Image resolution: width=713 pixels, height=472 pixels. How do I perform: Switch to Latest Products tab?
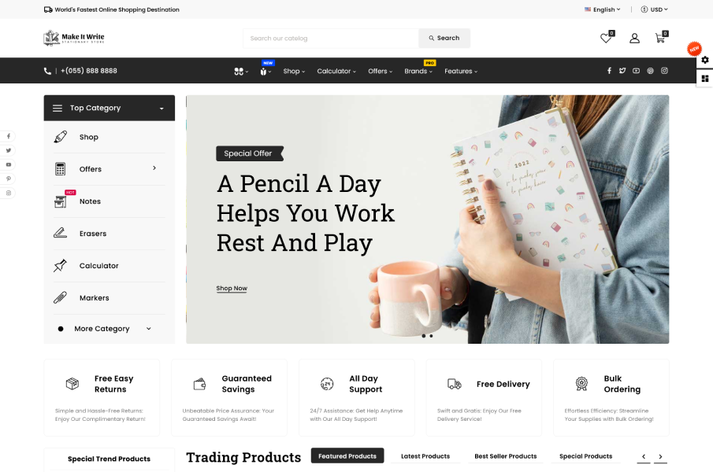425,456
